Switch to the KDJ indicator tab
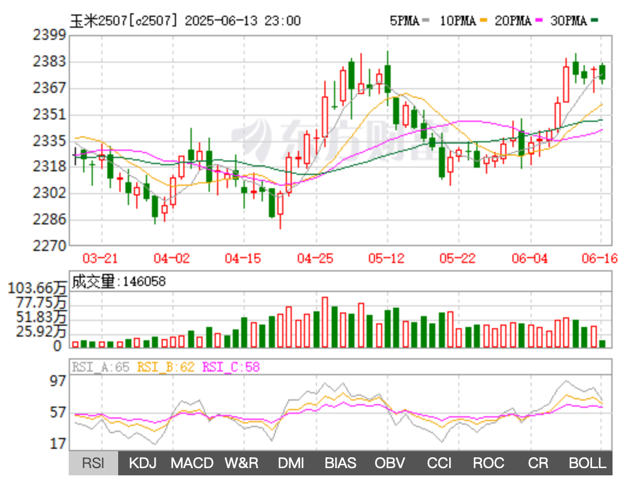This screenshot has height=485, width=627. point(143,463)
